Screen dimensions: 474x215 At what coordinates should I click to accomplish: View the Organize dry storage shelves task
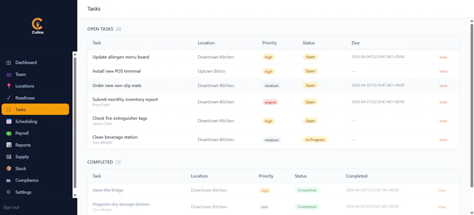(442, 207)
